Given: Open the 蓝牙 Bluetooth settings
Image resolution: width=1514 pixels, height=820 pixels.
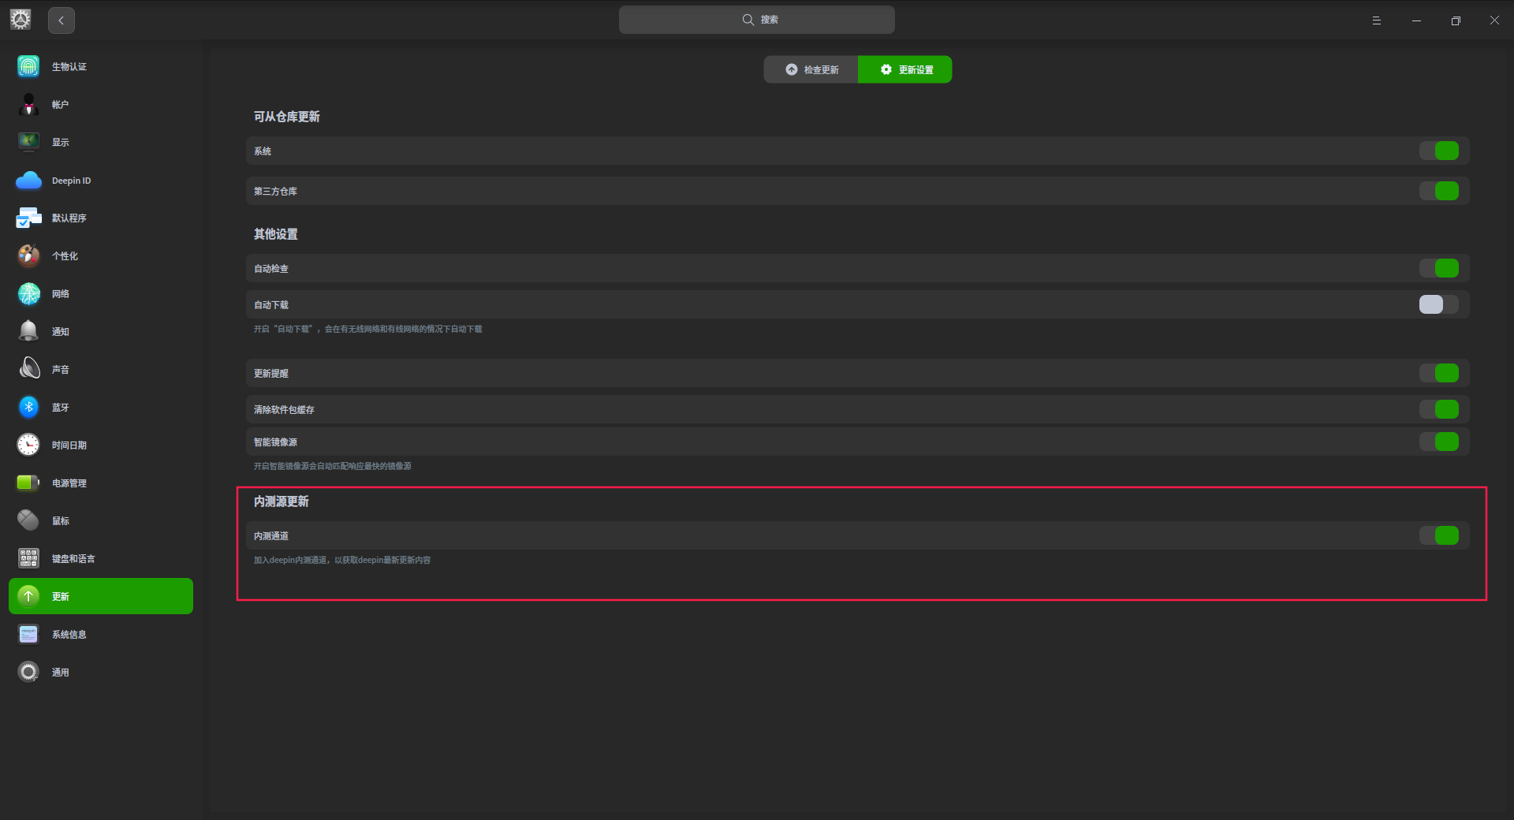Looking at the screenshot, I should coord(101,407).
